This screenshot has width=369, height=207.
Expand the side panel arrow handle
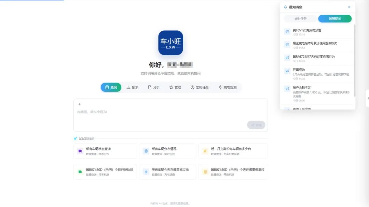click(368, 98)
